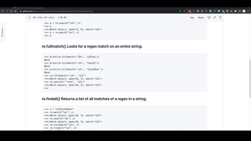Open the puzzle-piece Extensions menu
The width and height of the screenshot is (251, 141).
point(235,11)
